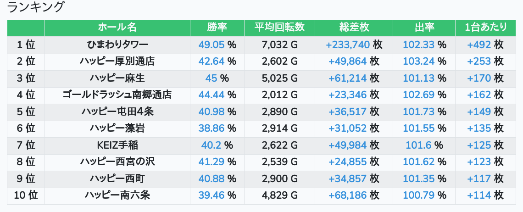
Task: Click the 総差枚 column header
Action: pyautogui.click(x=354, y=28)
